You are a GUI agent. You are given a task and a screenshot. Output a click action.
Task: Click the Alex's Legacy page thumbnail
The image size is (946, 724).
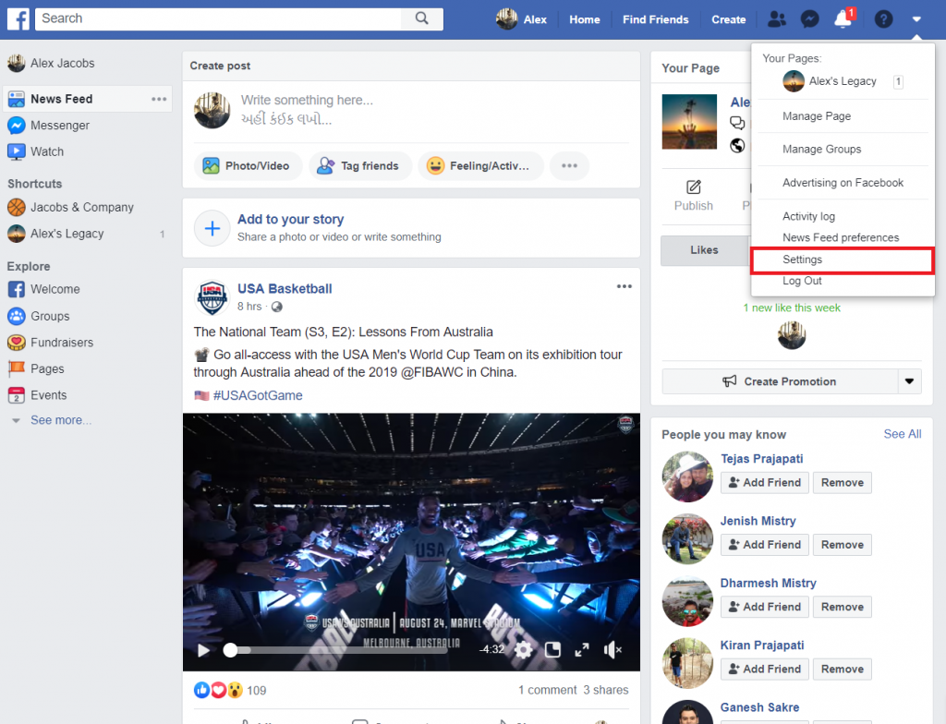pos(689,121)
